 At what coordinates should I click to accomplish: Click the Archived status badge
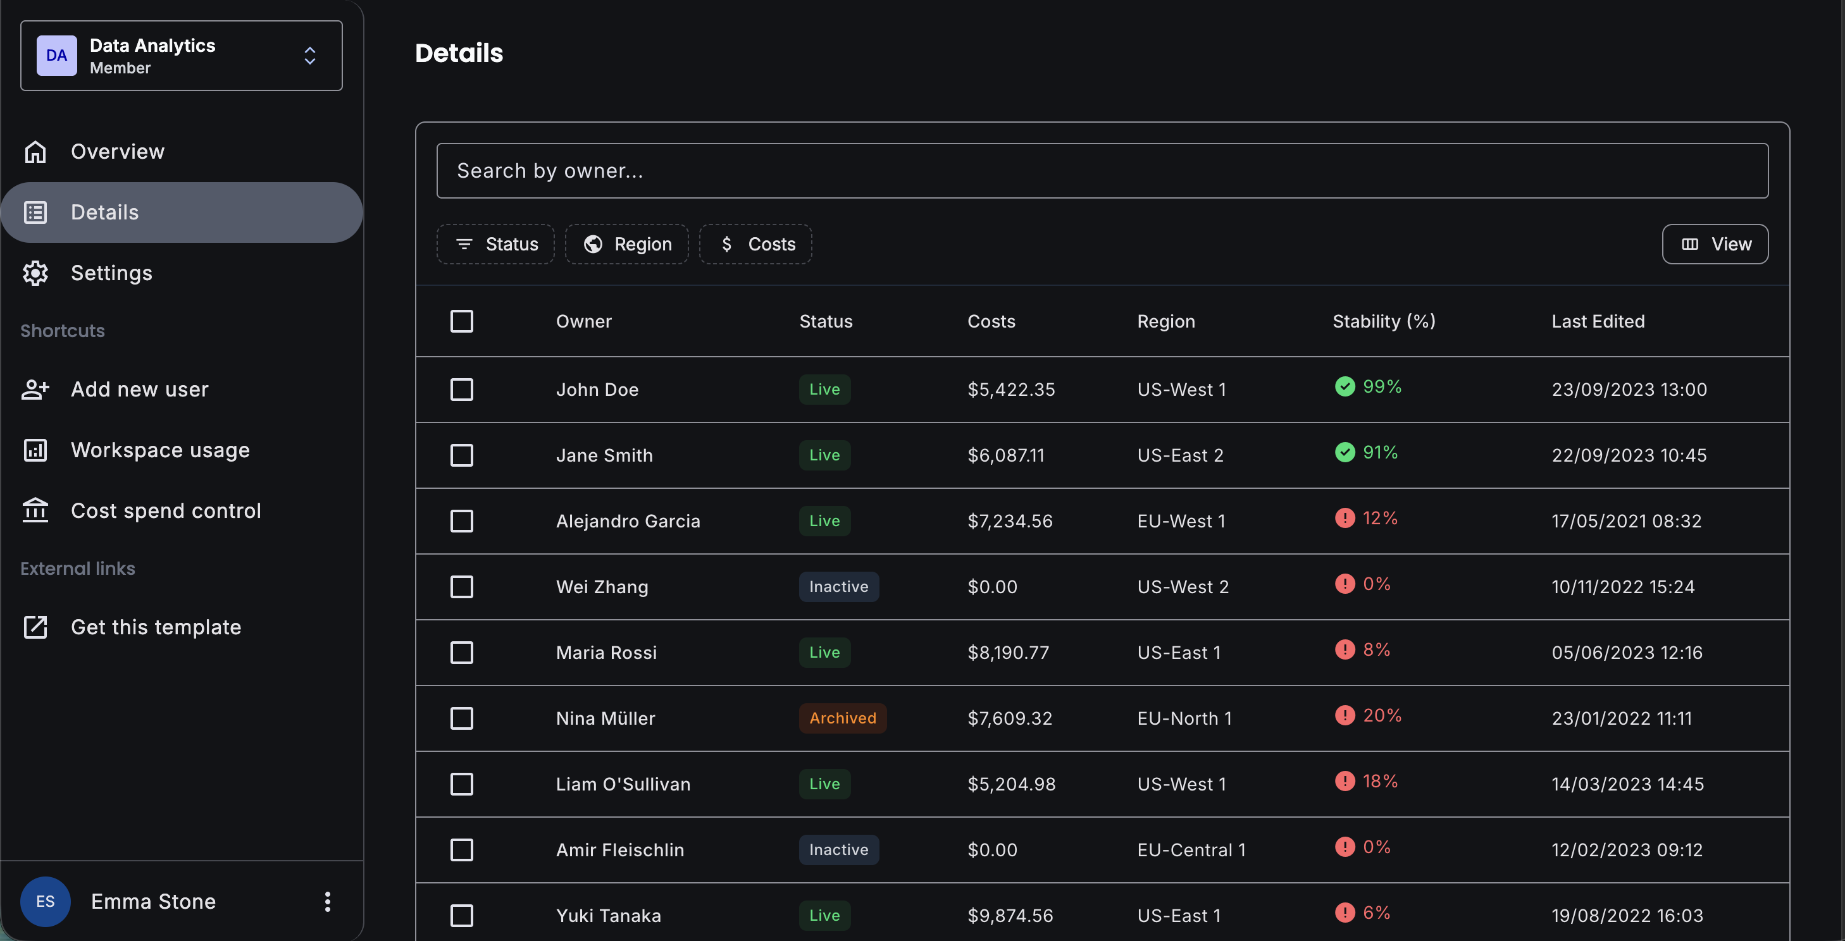[842, 718]
